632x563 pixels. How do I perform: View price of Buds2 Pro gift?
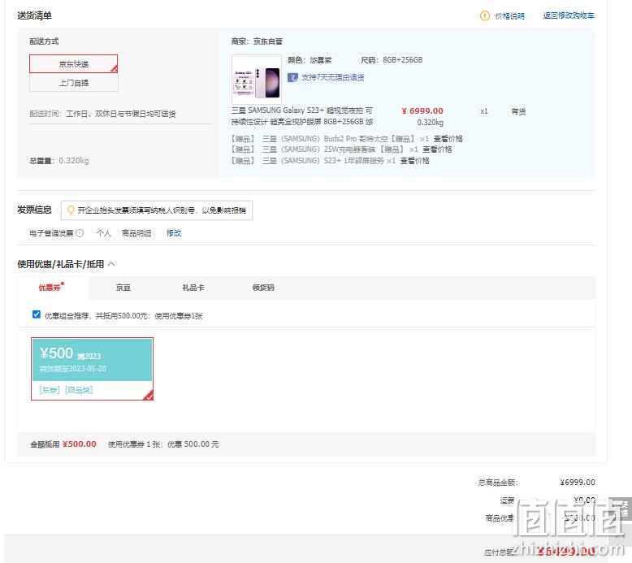pos(448,139)
